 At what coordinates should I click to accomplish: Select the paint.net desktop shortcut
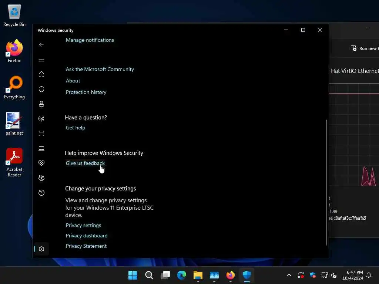pyautogui.click(x=14, y=124)
